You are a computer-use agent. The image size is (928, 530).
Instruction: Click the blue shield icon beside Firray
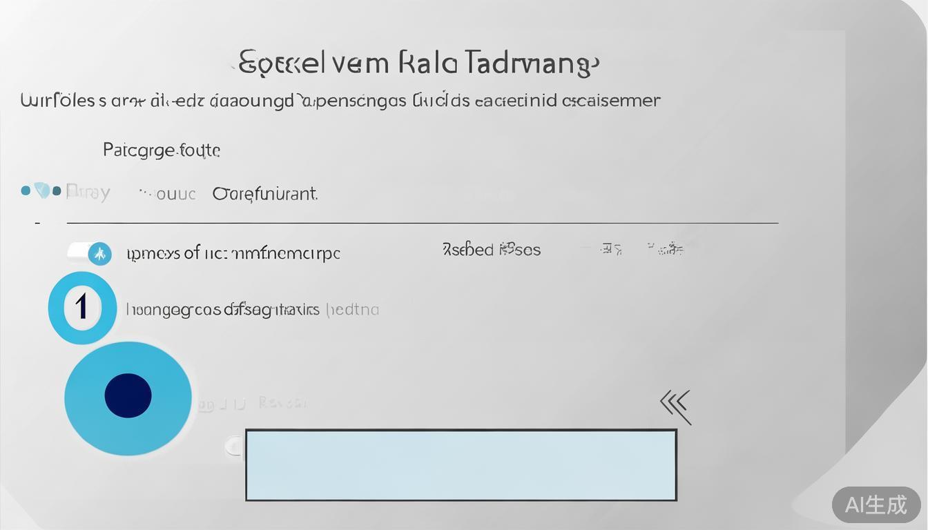pyautogui.click(x=42, y=190)
